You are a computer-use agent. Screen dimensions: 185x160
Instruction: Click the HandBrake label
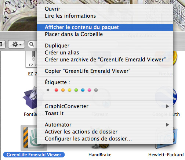pyautogui.click(x=100, y=155)
